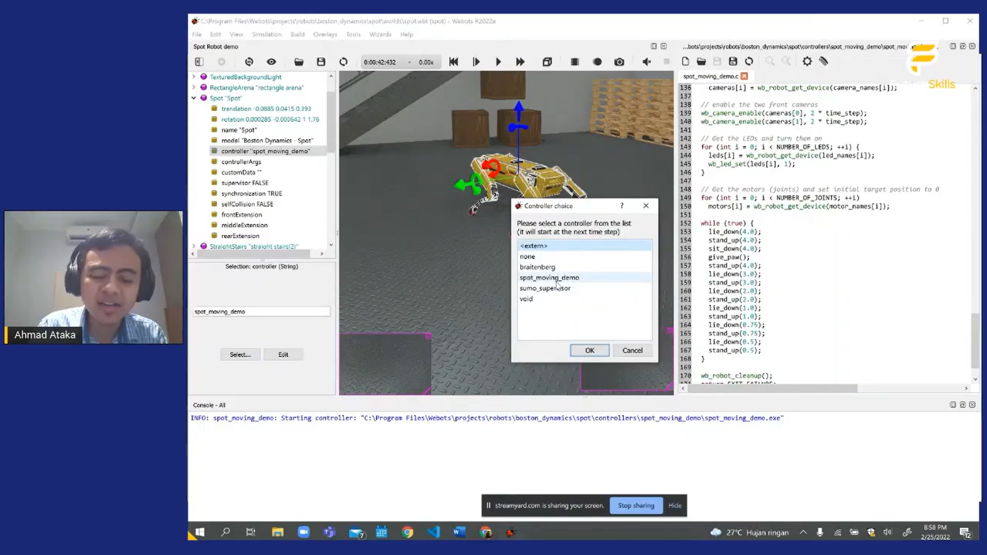Confirm controller choice with OK

point(588,350)
